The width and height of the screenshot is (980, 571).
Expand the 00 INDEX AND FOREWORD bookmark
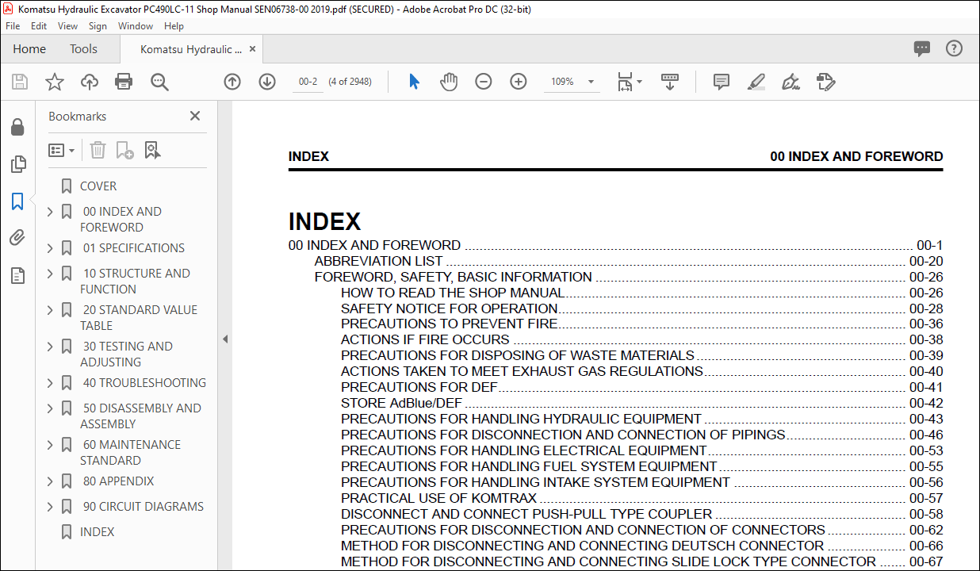(x=50, y=212)
